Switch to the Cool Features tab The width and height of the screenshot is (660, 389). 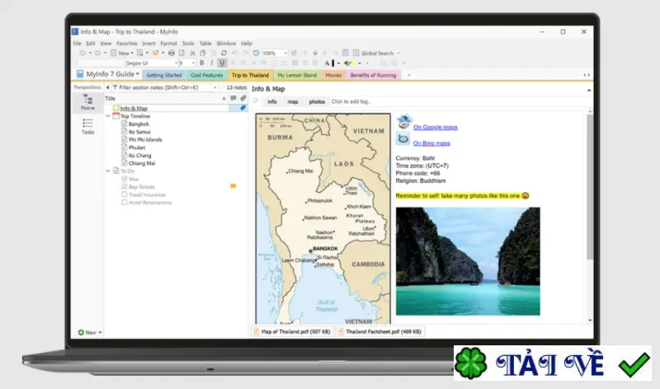coord(207,75)
